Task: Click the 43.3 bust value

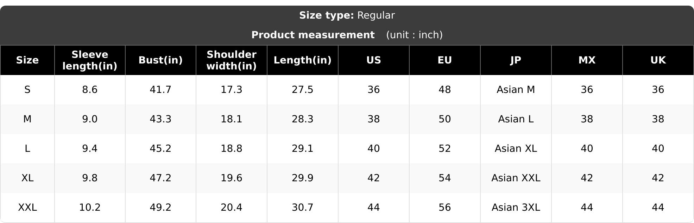Action: pos(160,119)
